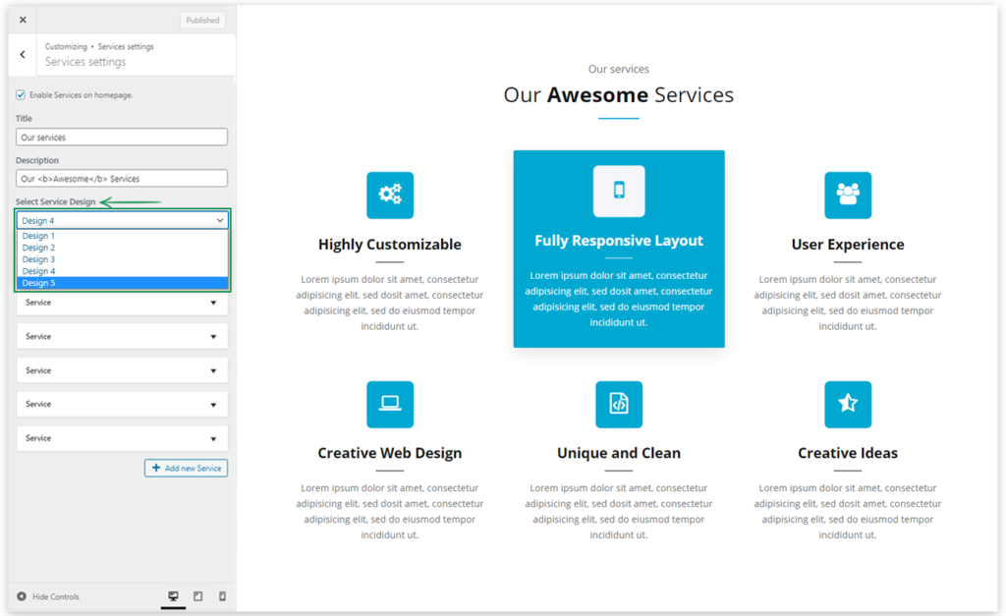Open the Select Service Design dropdown
This screenshot has width=1006, height=616.
(122, 220)
